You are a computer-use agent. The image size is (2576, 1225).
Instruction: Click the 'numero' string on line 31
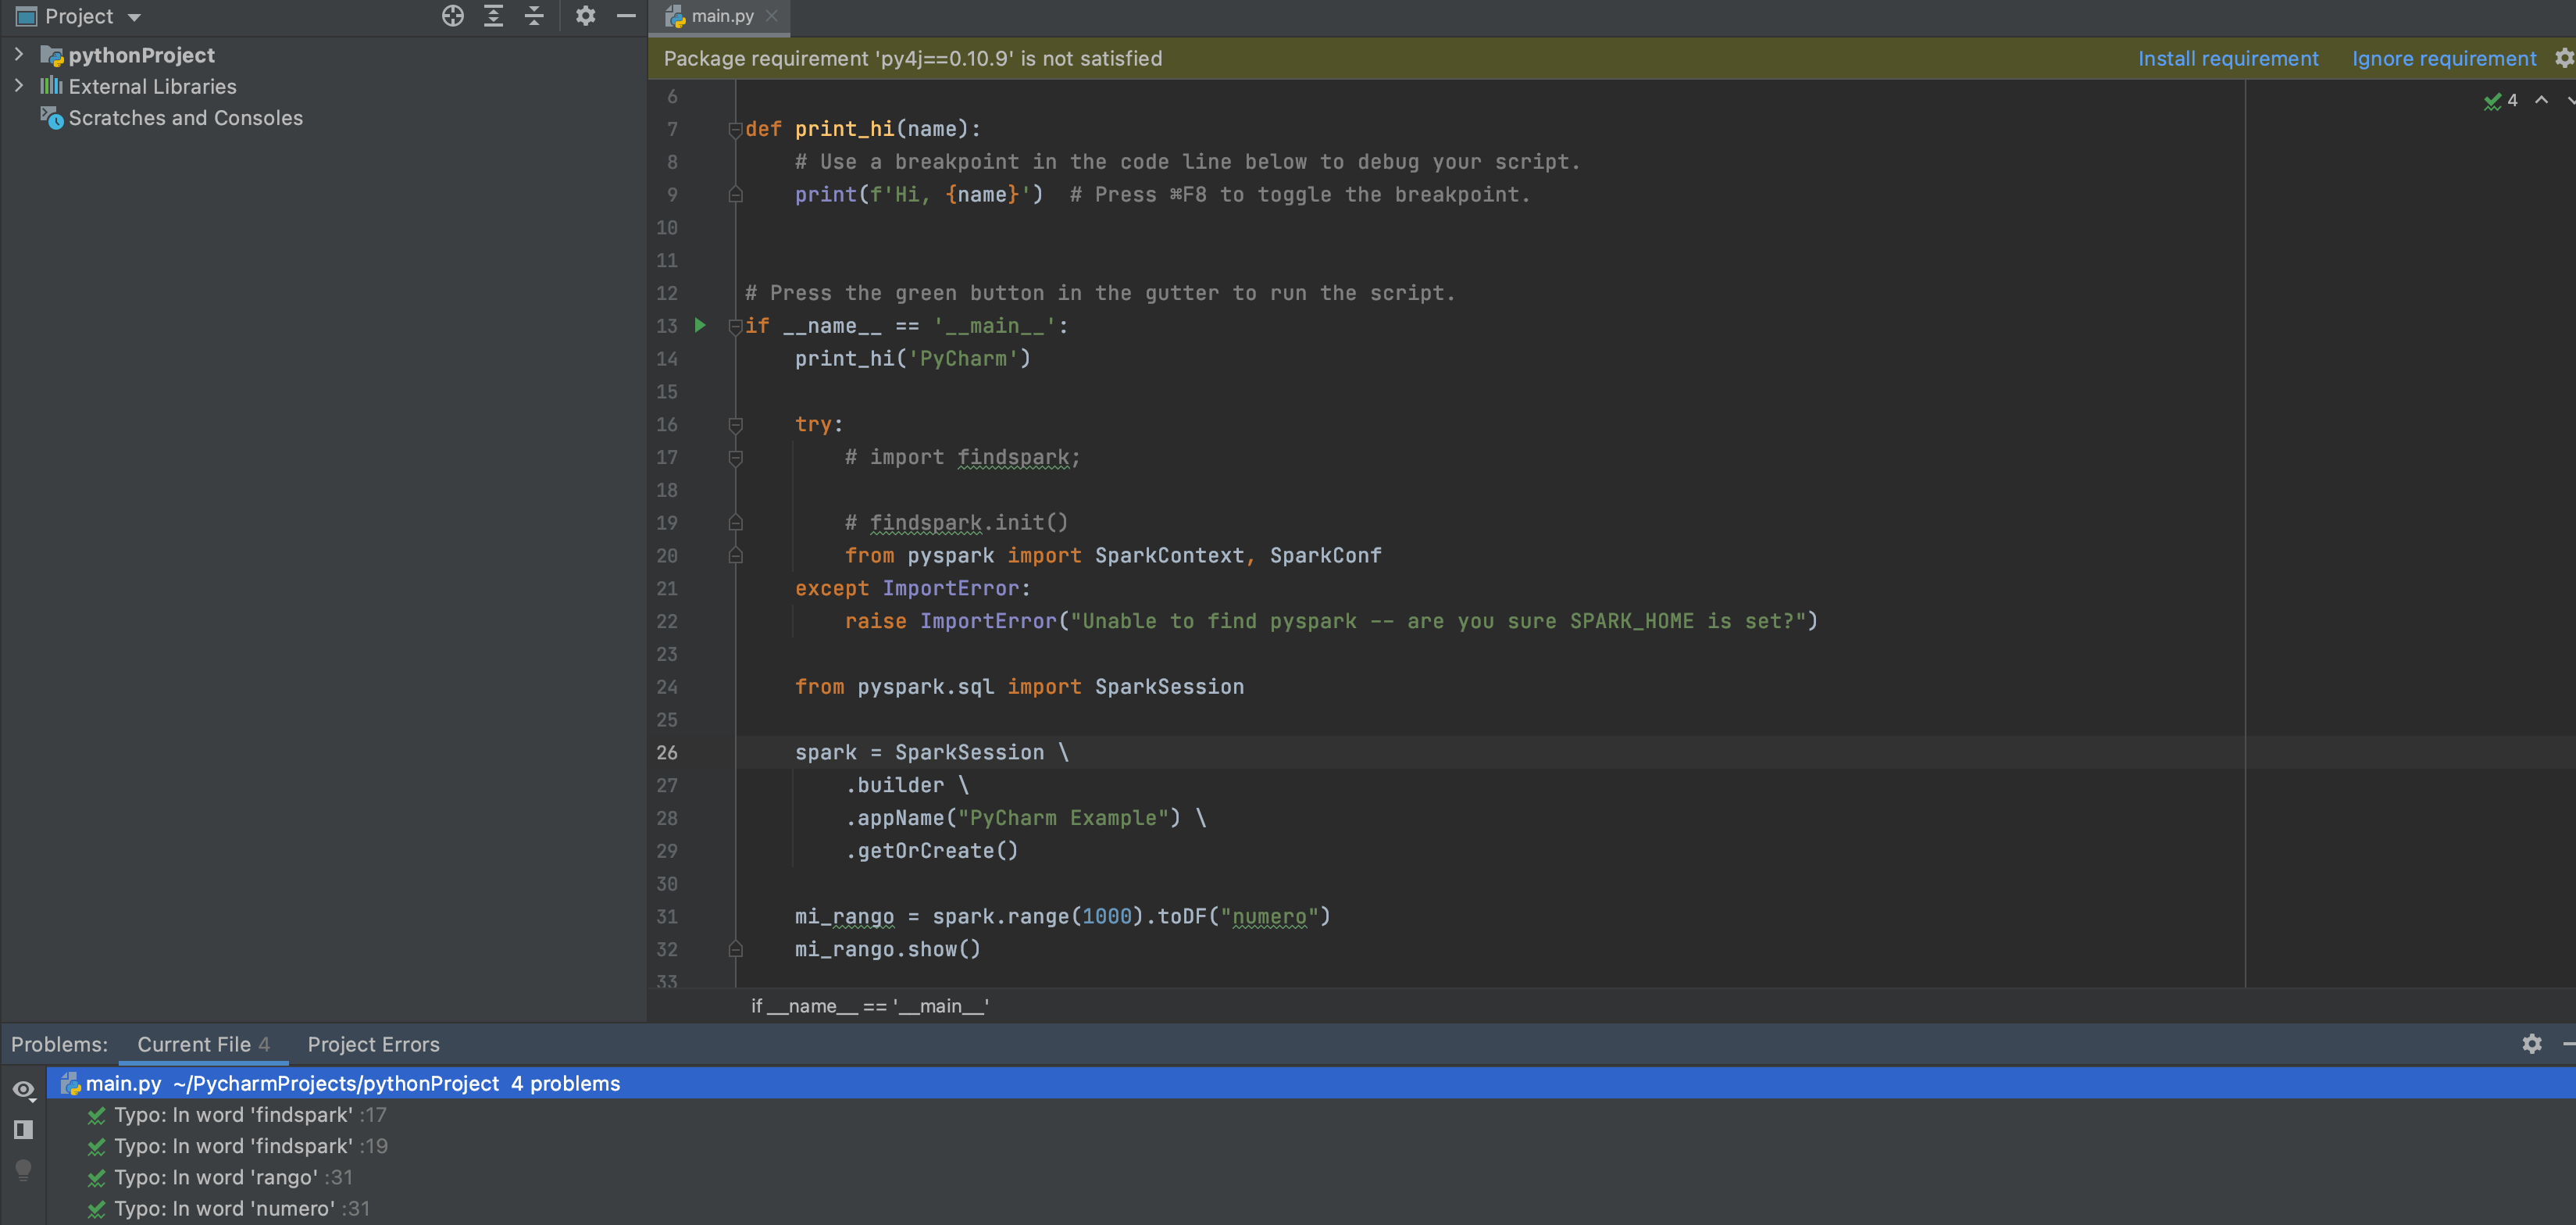coord(1269,917)
